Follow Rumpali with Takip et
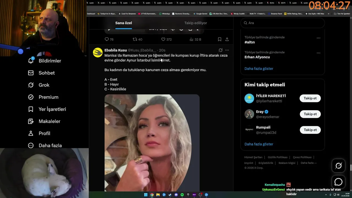Viewport: 352px width, 198px height. (310, 130)
